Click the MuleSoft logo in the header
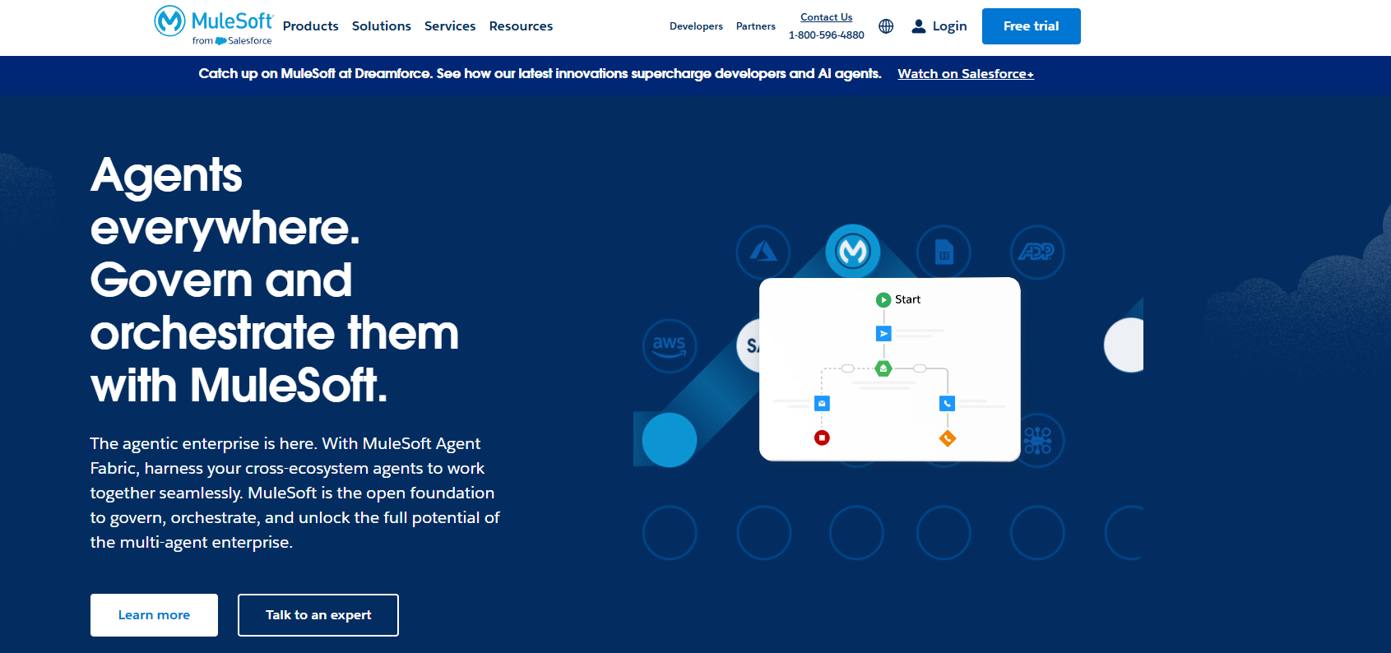Viewport: 1391px width, 653px height. pyautogui.click(x=213, y=25)
